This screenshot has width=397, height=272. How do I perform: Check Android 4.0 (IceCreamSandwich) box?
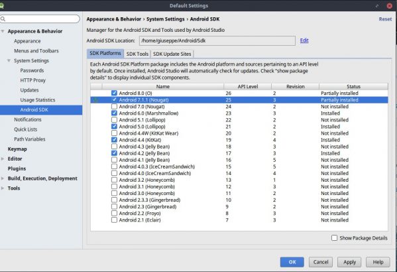[x=114, y=173]
